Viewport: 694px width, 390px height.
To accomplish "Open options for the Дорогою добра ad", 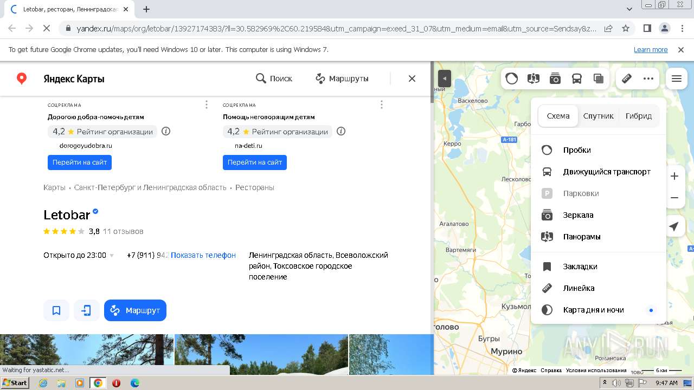I will (x=207, y=105).
